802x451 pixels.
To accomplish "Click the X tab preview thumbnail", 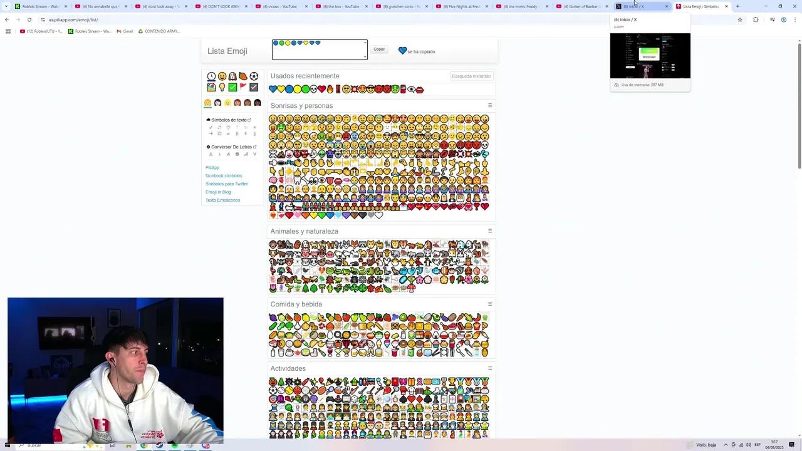I will pos(650,56).
